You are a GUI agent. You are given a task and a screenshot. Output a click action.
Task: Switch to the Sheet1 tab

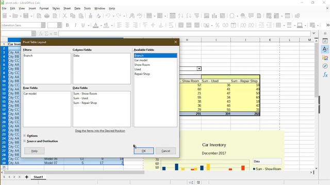pos(38,177)
